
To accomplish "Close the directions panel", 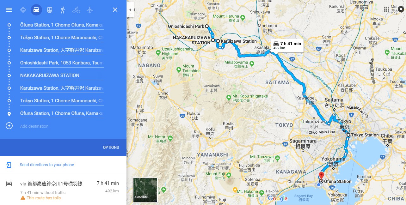I will (x=115, y=10).
